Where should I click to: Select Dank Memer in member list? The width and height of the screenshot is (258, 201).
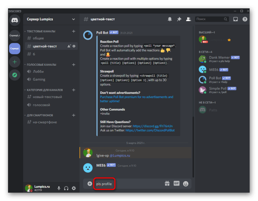(222, 59)
